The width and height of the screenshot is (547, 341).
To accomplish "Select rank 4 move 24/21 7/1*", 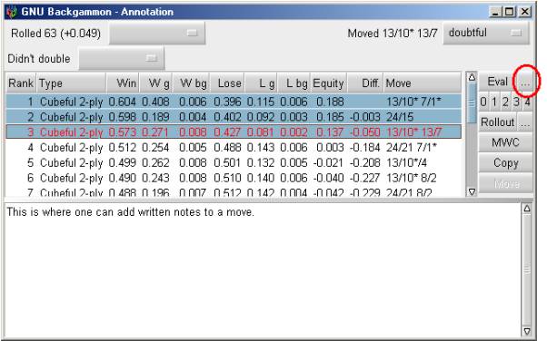I will point(234,147).
